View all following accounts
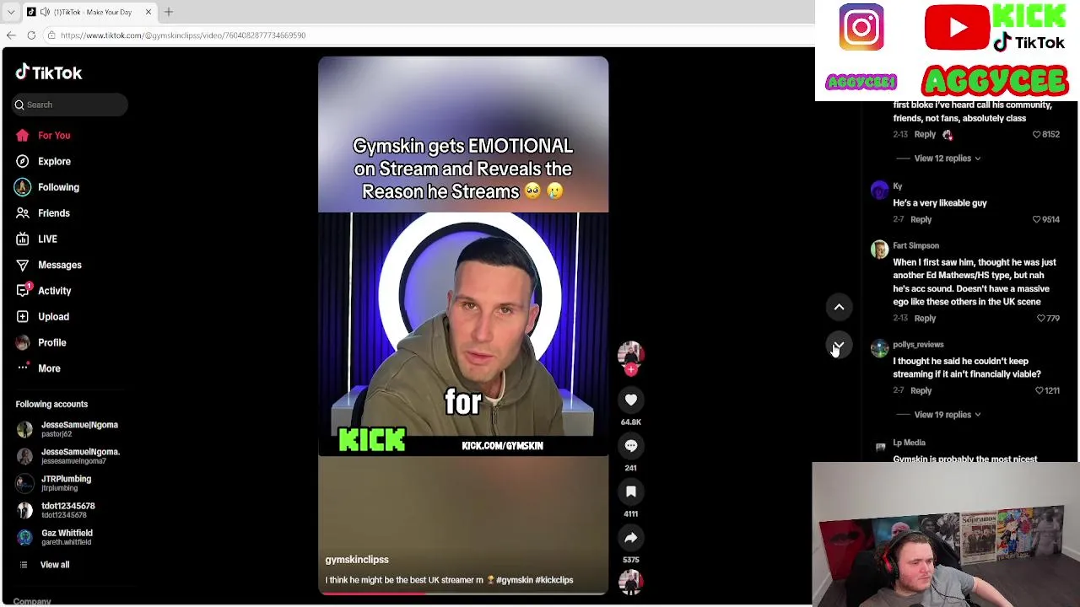Image resolution: width=1080 pixels, height=607 pixels. point(54,565)
